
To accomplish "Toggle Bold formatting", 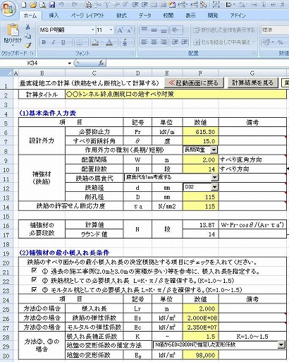I will coord(44,42).
